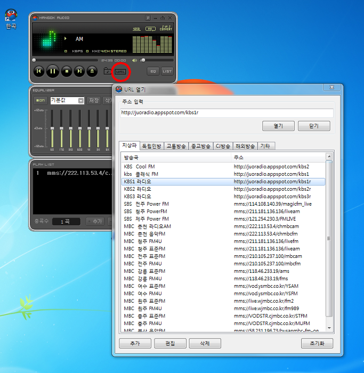This screenshot has width=364, height=373.
Task: Open the music folder icon beside the URL button
Action: point(108,71)
